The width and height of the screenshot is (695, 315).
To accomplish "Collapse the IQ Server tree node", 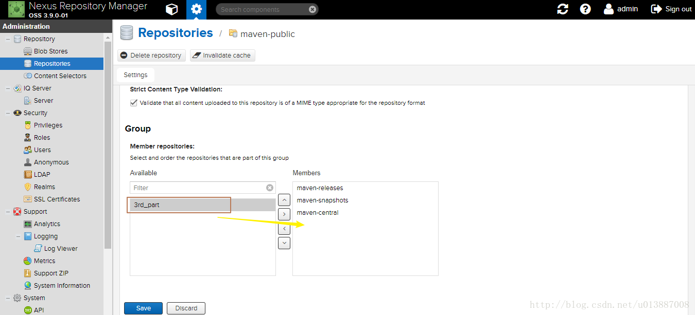I will tap(8, 88).
